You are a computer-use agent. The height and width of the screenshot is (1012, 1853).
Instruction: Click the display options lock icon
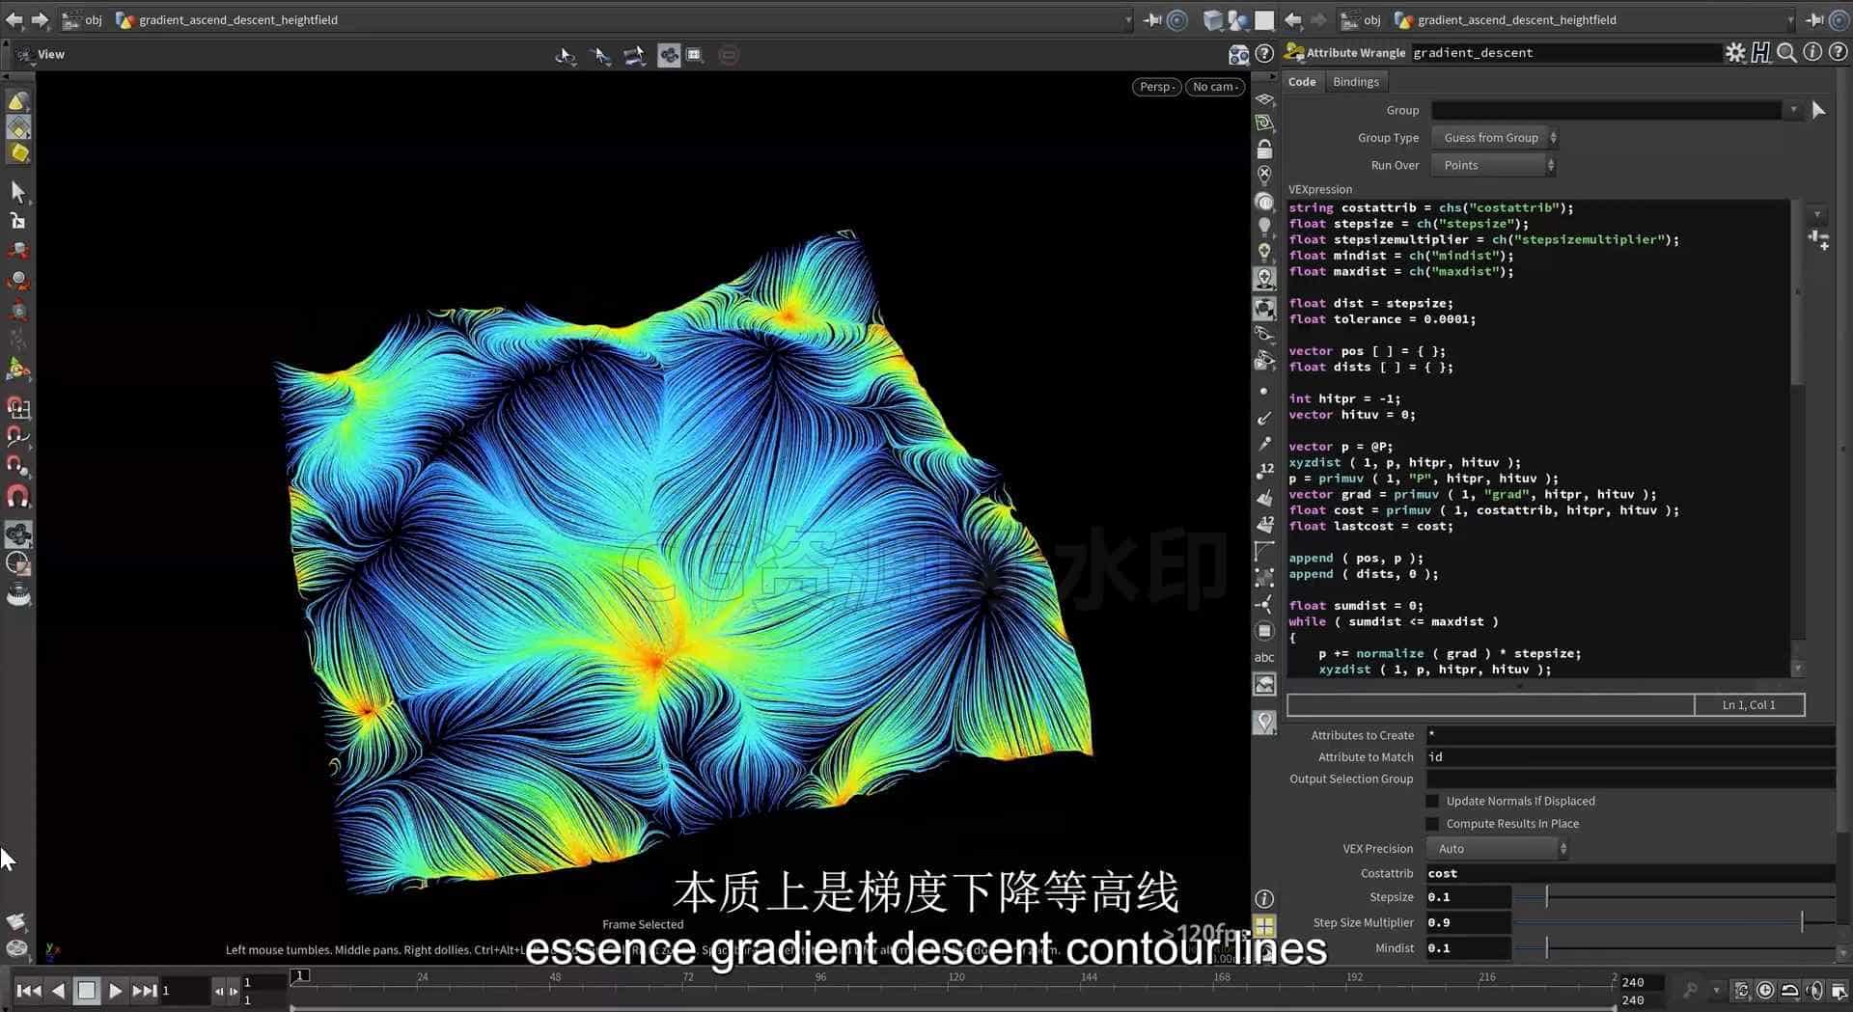coord(1264,150)
